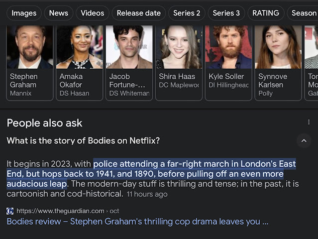Select Amaka Okafor's cast photo
318x239 pixels.
(80, 48)
